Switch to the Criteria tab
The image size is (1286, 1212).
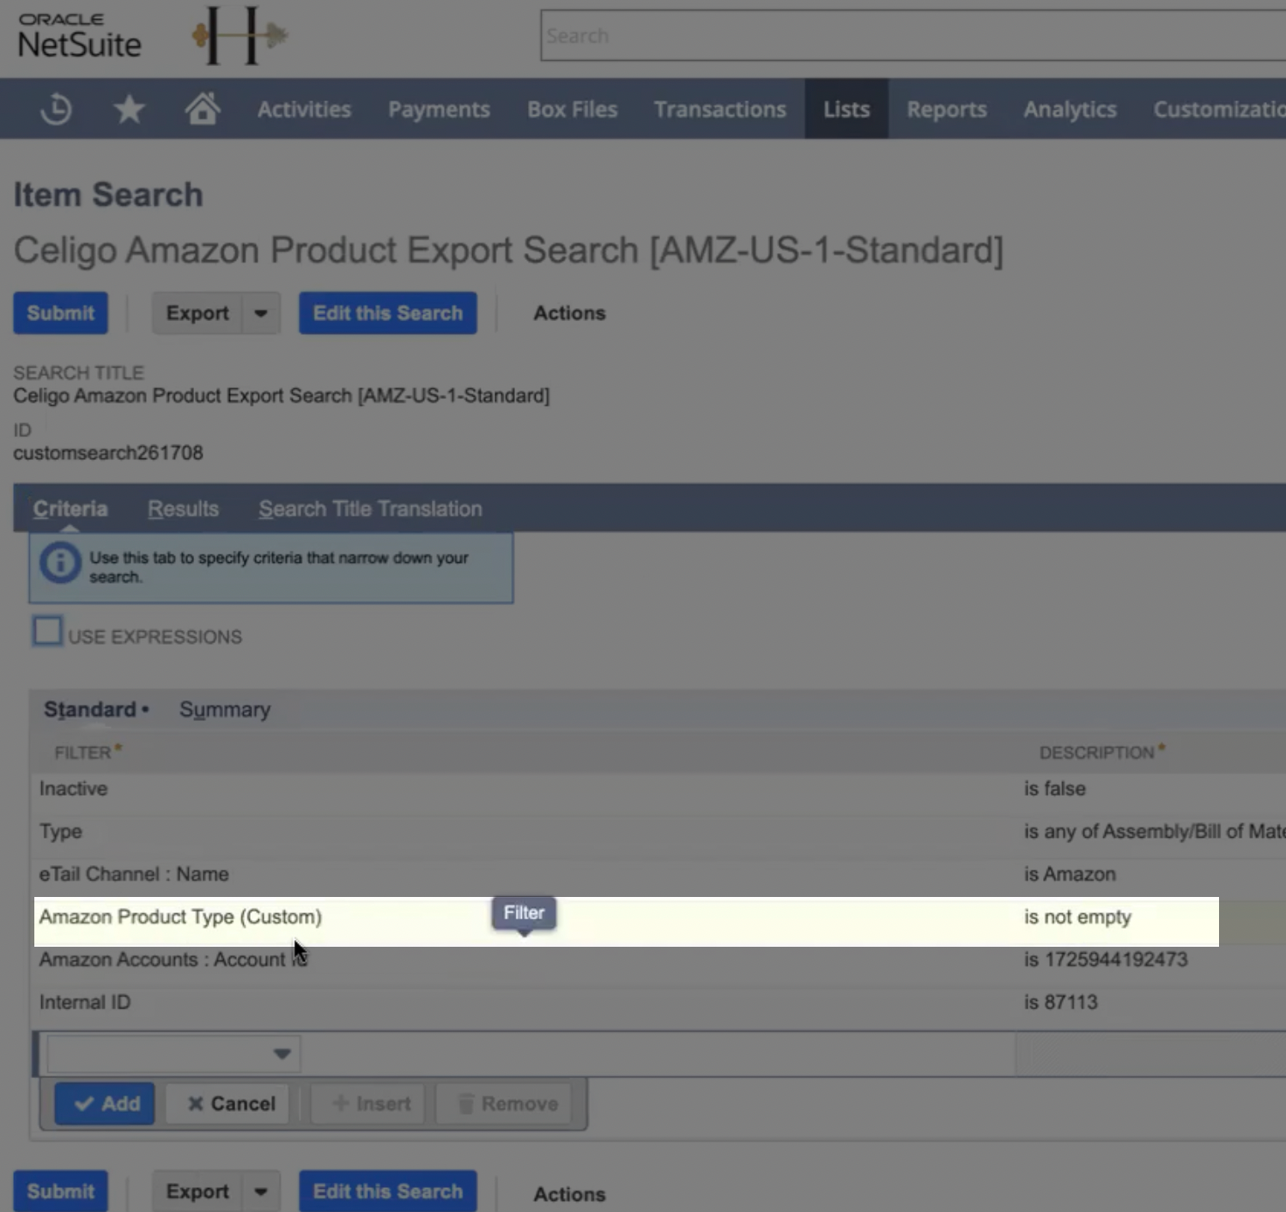click(x=70, y=509)
